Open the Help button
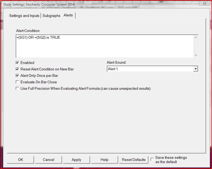The height and width of the screenshot is (169, 212). point(104,160)
